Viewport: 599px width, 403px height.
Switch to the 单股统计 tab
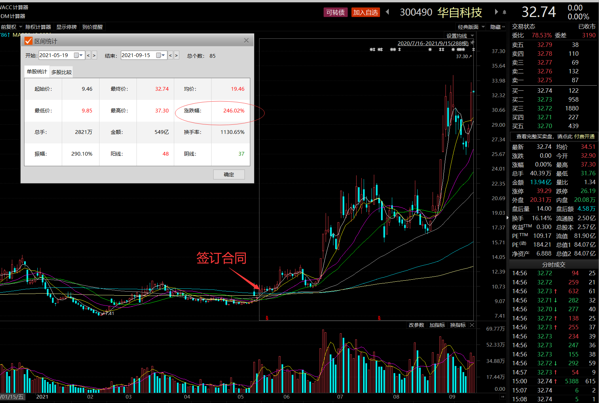(37, 72)
